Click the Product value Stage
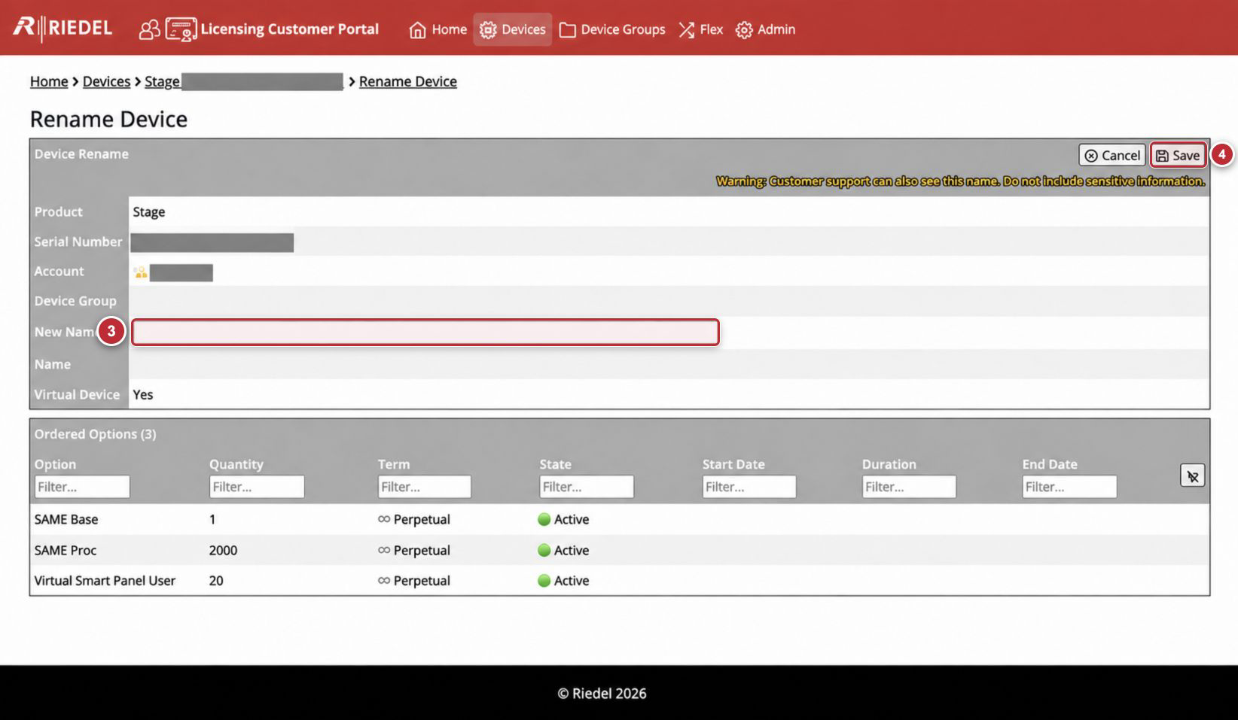 tap(149, 212)
